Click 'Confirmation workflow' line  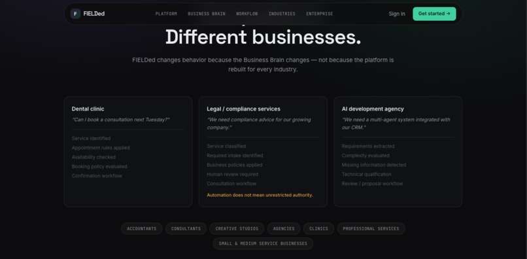pyautogui.click(x=97, y=176)
